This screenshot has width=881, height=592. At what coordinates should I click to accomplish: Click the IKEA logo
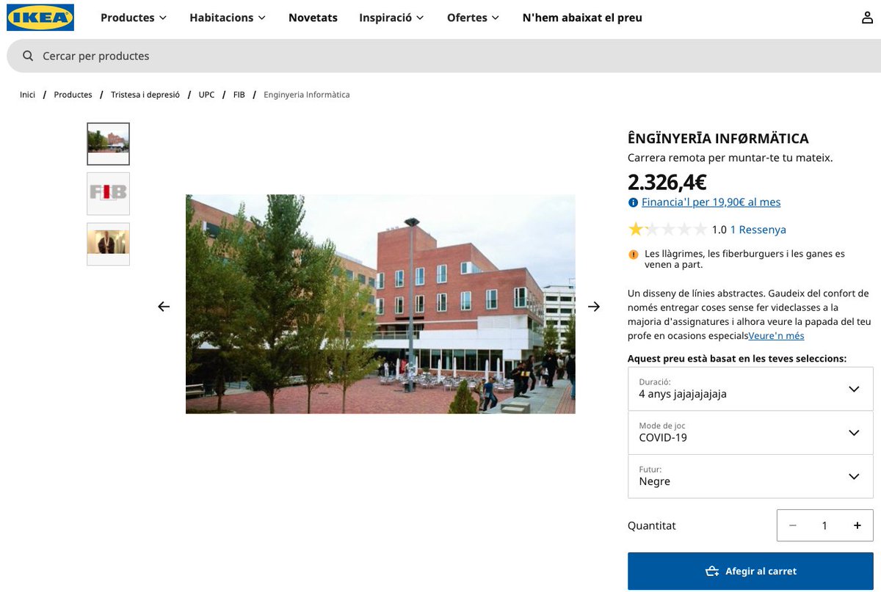pos(40,18)
